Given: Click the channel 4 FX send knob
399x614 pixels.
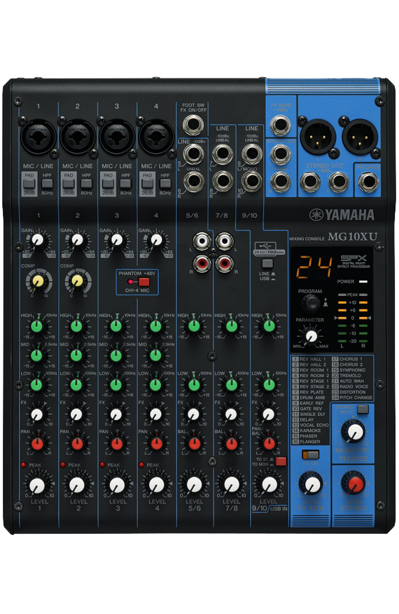Looking at the screenshot, I should tap(156, 414).
